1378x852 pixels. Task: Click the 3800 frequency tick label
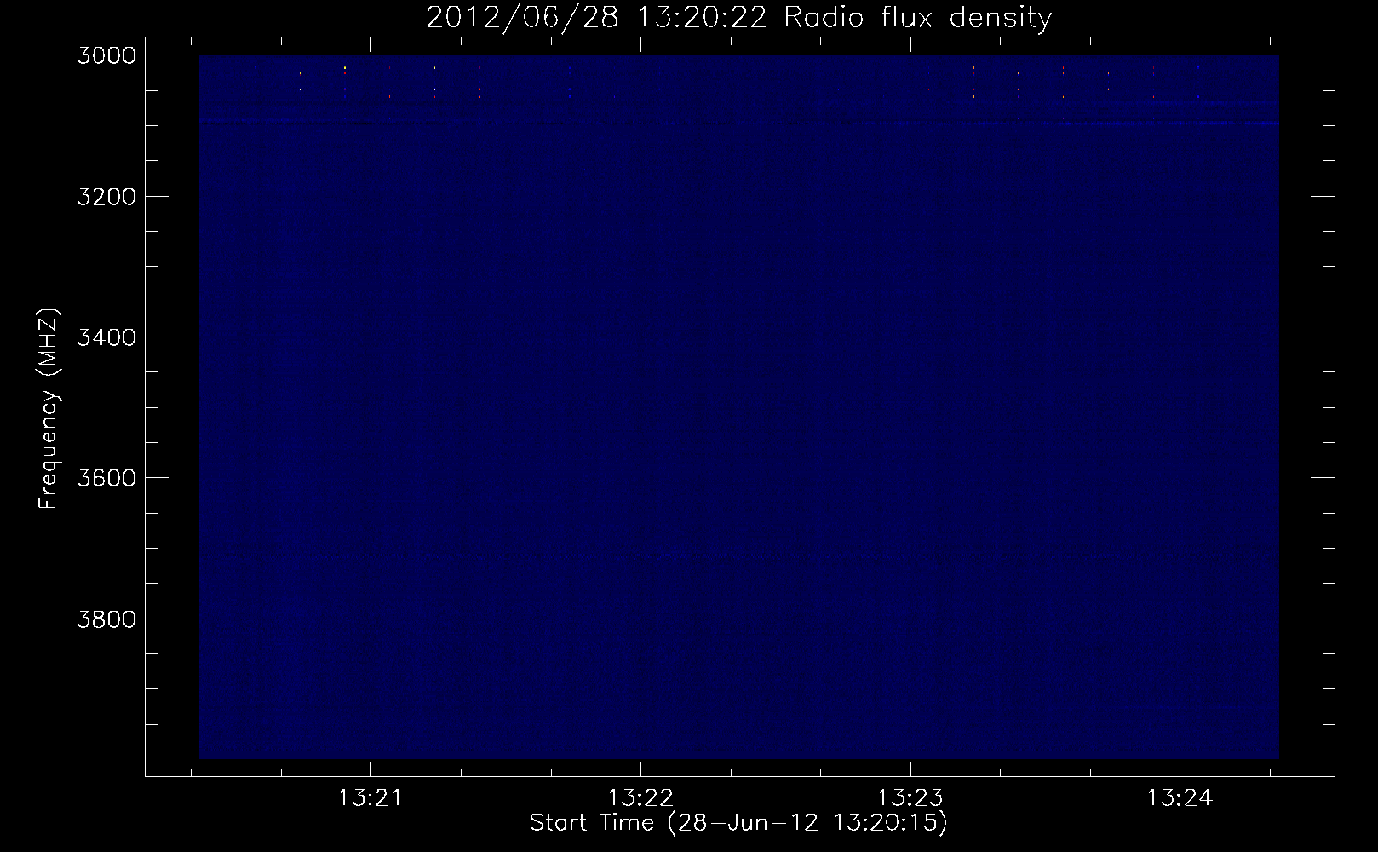(x=106, y=619)
